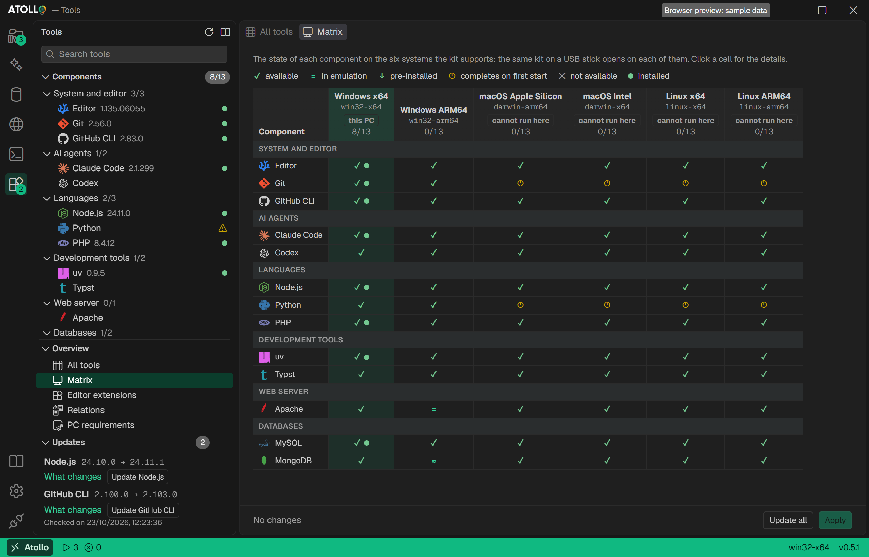The height and width of the screenshot is (557, 869).
Task: Click the running count 3 in status bar
Action: (71, 547)
